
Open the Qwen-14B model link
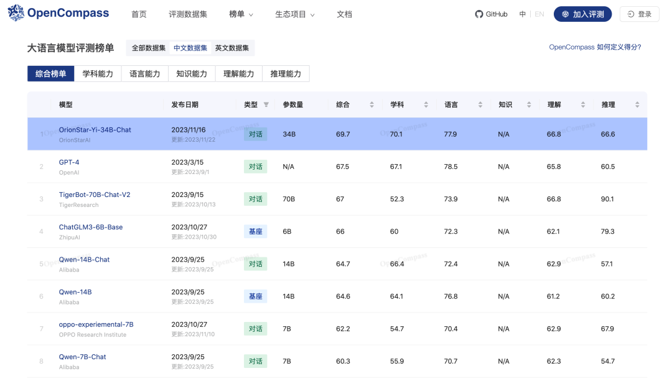click(75, 292)
